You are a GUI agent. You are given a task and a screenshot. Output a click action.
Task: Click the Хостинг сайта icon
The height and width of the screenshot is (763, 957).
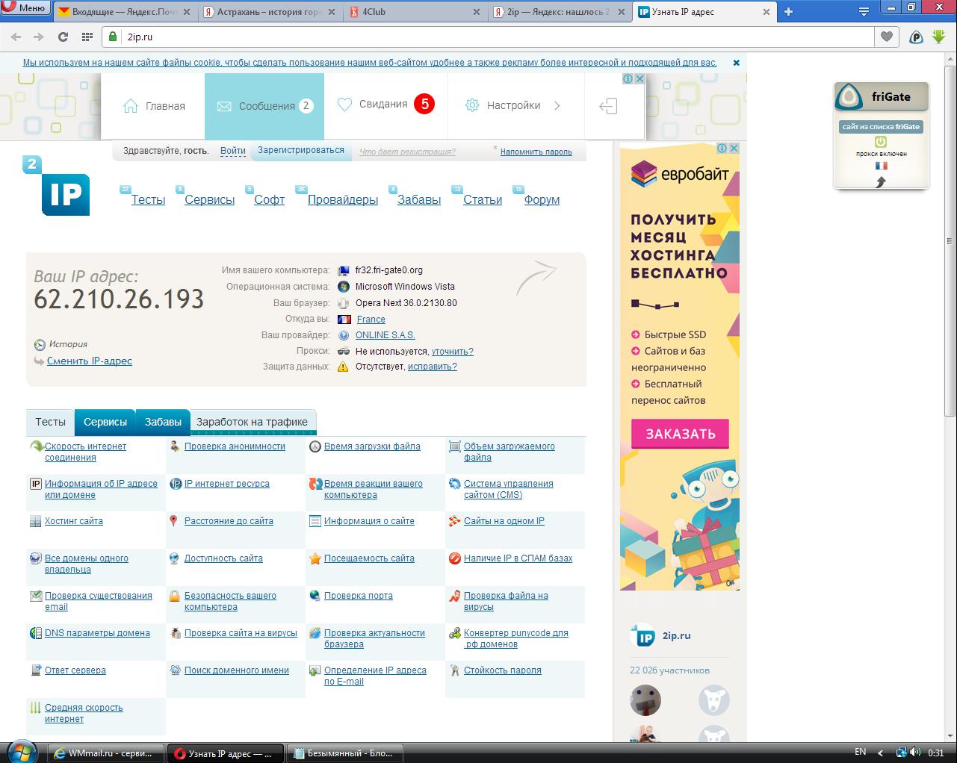coord(35,521)
